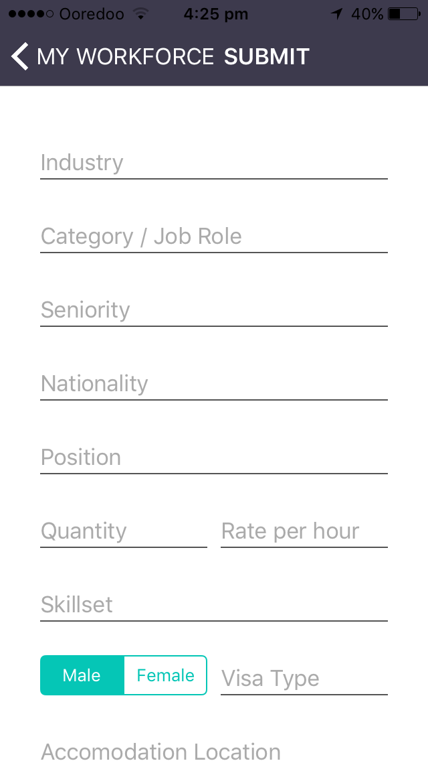Focus the Accomodation Location field
Viewport: 428px width, 761px height.
coord(214,750)
